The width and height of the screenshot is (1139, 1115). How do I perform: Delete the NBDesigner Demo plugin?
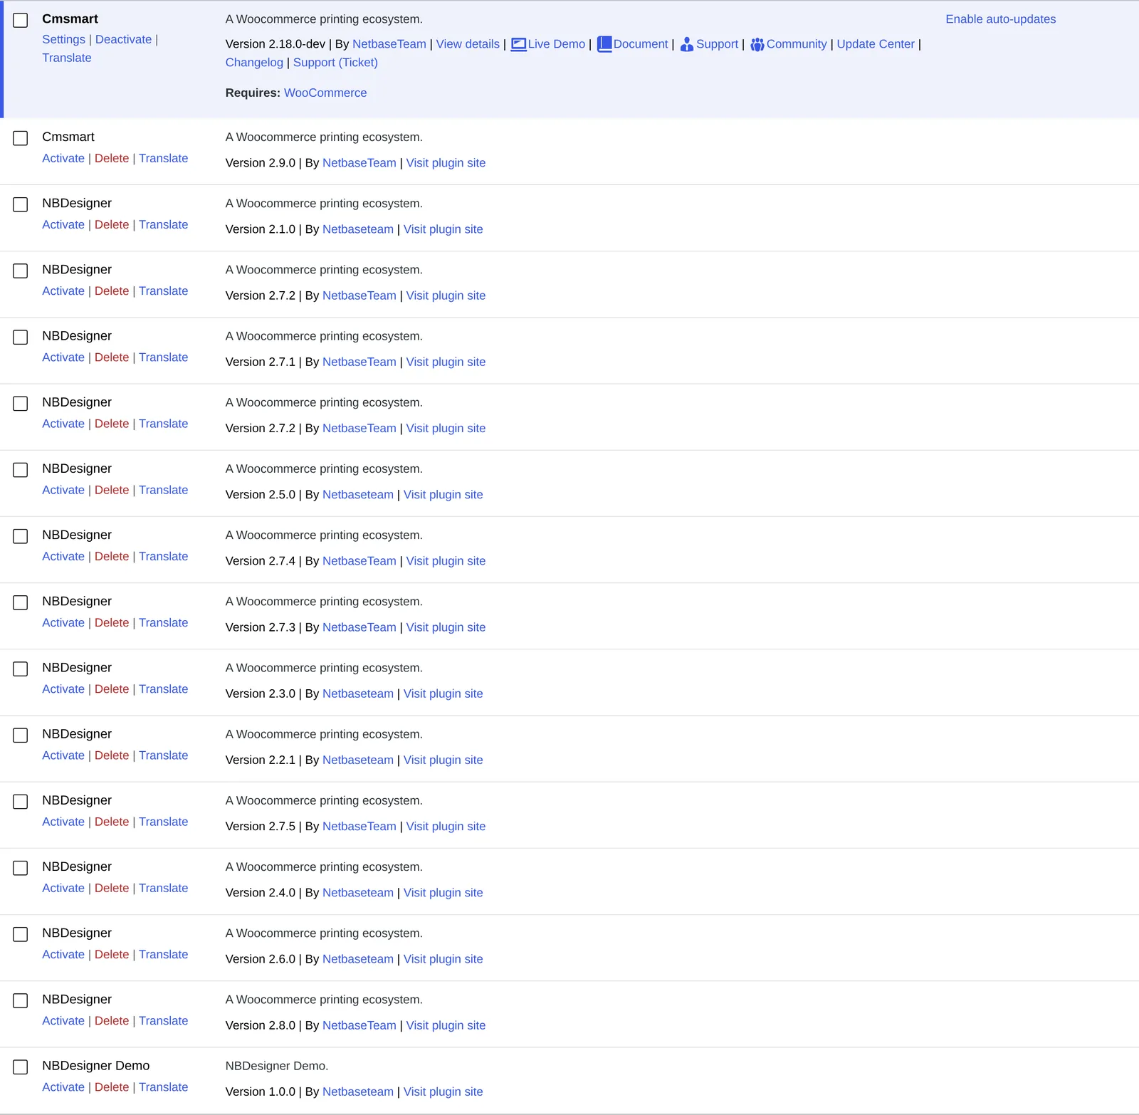tap(112, 1087)
